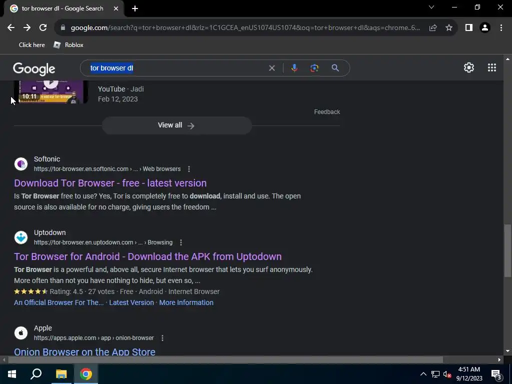Click the Uptodown site favicon
512x384 pixels.
point(21,237)
